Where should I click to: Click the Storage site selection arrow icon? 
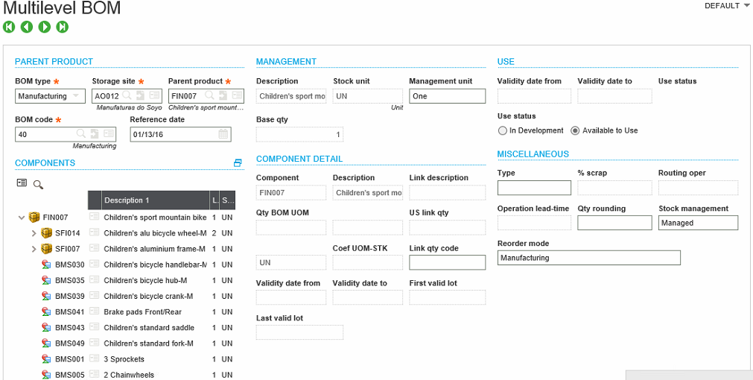click(x=141, y=95)
